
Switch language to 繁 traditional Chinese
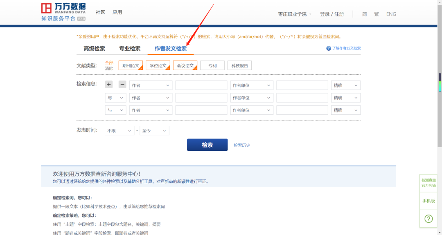tap(377, 14)
